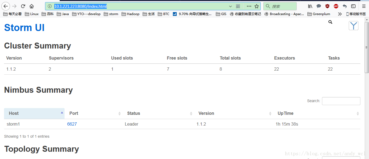Viewport: 369px width, 159px height.
Task: Click the QR code icon in address bar
Action: 238,6
